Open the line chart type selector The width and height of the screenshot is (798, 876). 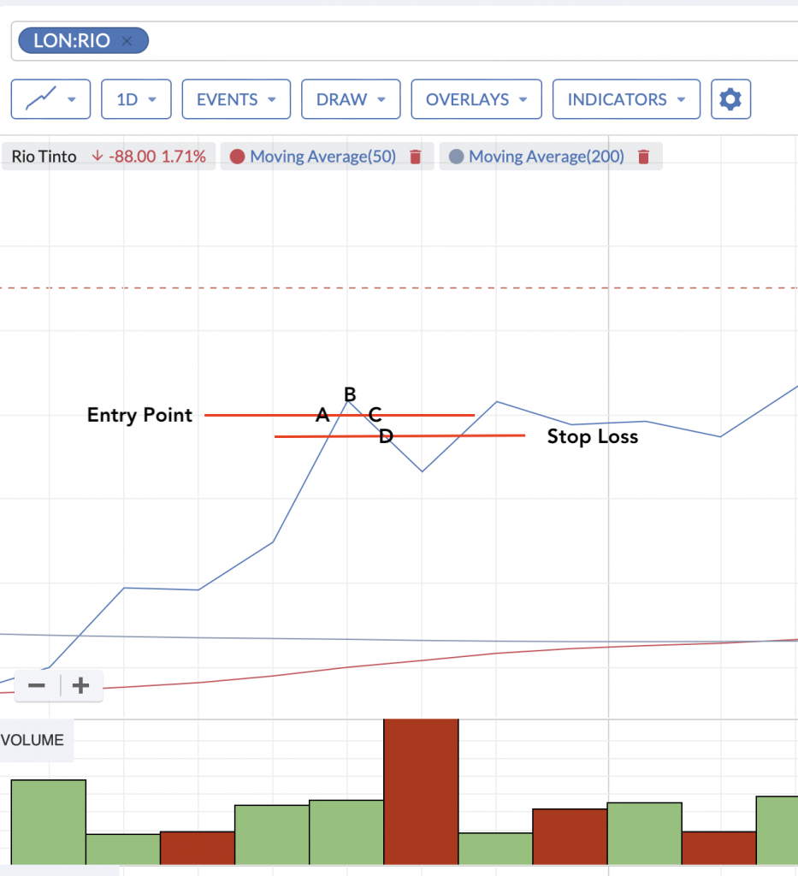point(50,99)
